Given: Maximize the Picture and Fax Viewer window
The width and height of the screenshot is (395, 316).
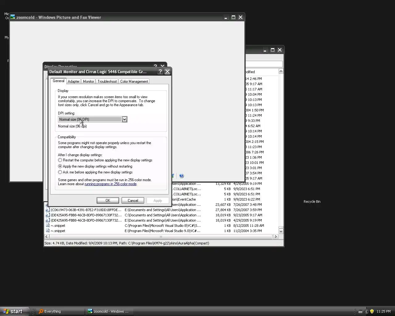Looking at the screenshot, I should [x=233, y=17].
